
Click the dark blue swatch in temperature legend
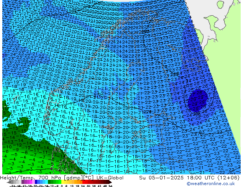pyautogui.click(x=36, y=182)
